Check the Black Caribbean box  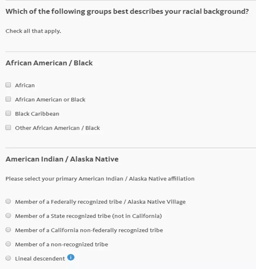[8, 113]
